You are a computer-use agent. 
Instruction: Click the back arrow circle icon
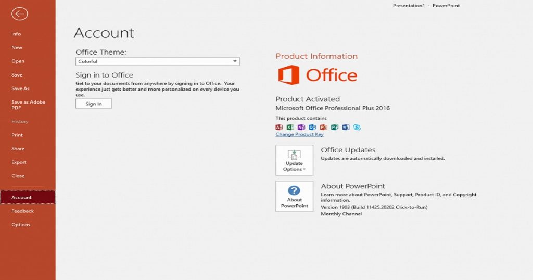(x=19, y=14)
